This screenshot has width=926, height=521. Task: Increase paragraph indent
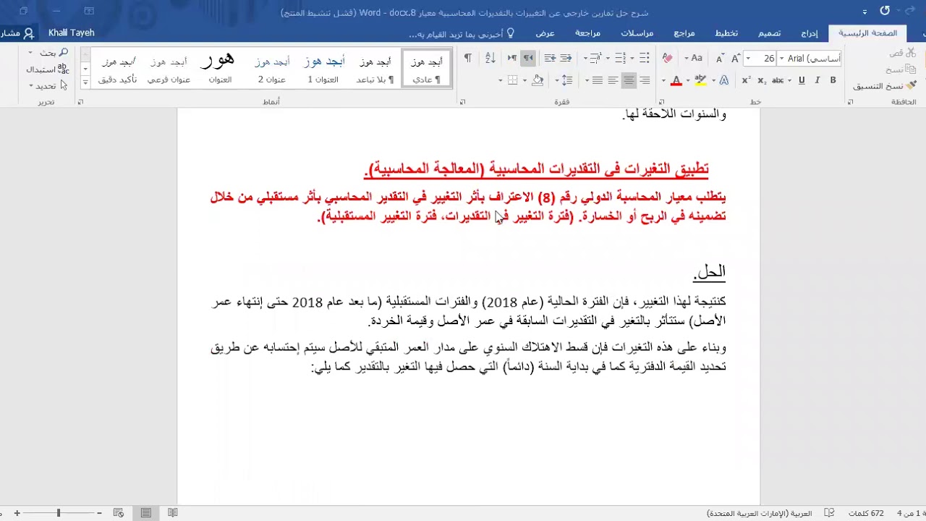550,58
